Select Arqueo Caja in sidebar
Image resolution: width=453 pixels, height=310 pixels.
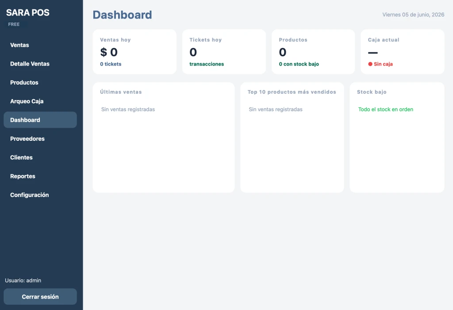[40, 101]
